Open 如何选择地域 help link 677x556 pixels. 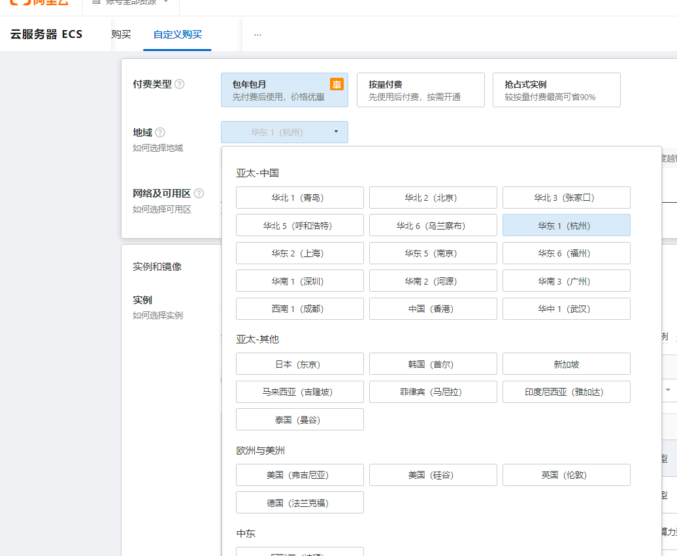(158, 148)
